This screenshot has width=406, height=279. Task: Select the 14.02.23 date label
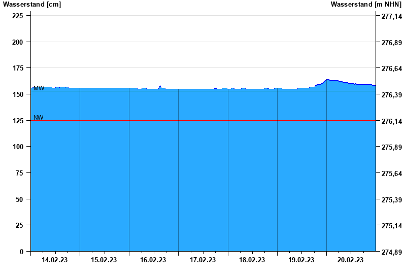point(55,260)
